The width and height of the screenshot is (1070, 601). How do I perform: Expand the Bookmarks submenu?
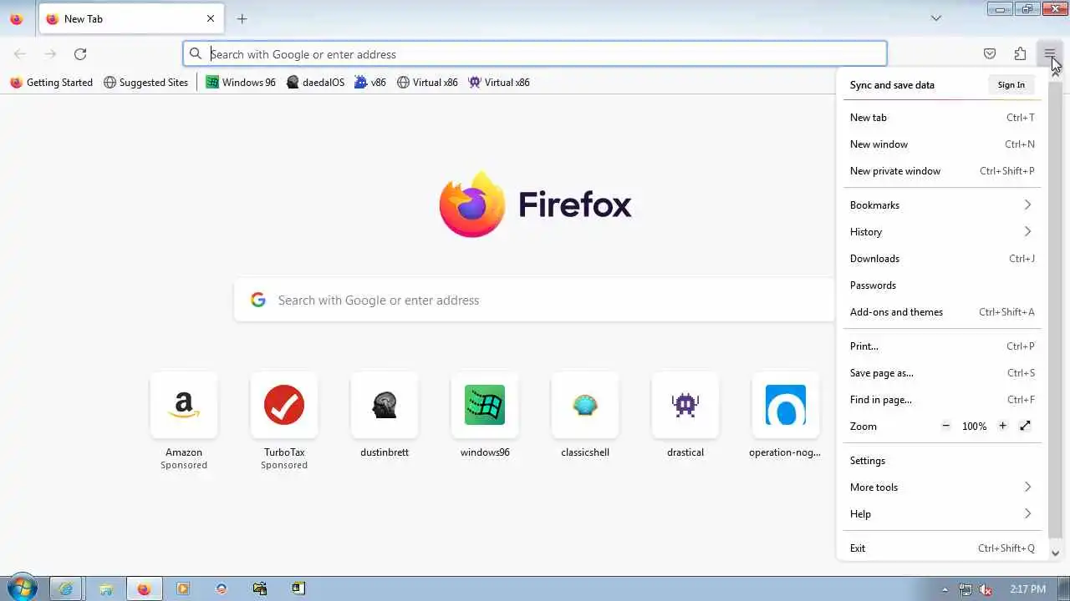[942, 205]
